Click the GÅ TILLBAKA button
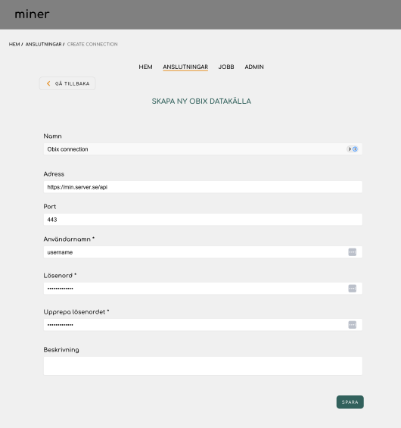This screenshot has width=401, height=428. click(x=67, y=83)
